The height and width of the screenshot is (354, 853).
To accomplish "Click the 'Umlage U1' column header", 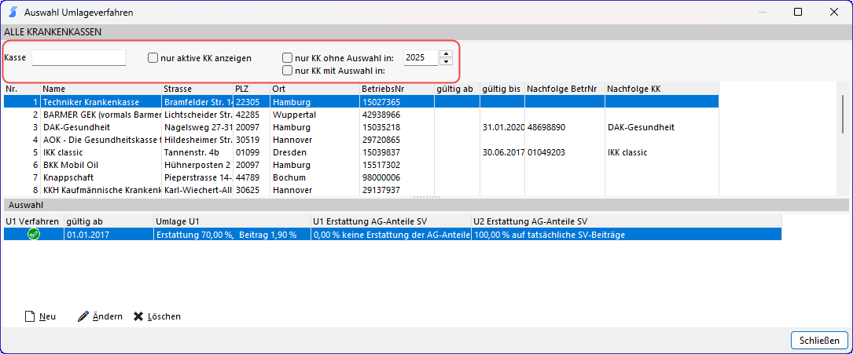I will [232, 221].
